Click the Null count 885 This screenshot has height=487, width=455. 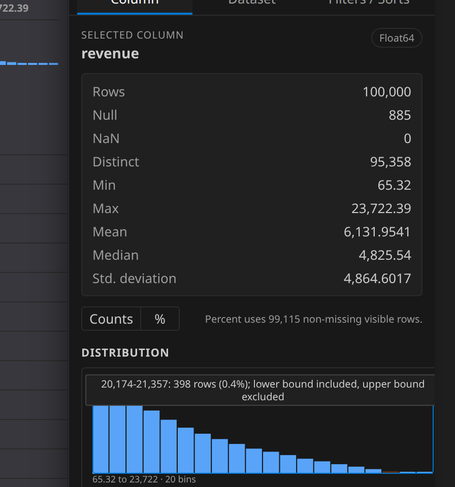[400, 115]
